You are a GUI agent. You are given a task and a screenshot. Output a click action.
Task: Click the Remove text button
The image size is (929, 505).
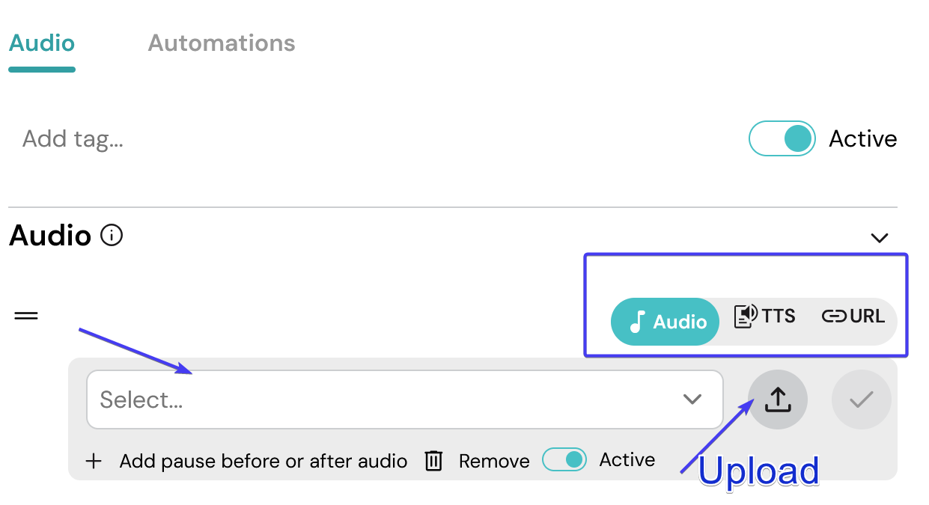494,461
